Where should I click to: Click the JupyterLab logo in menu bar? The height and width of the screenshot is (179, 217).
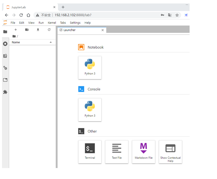pos(5,23)
